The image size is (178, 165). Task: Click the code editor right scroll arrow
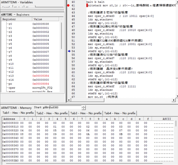coord(174,100)
